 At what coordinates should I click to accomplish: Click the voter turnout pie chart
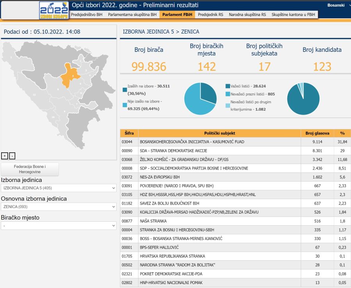[200, 99]
